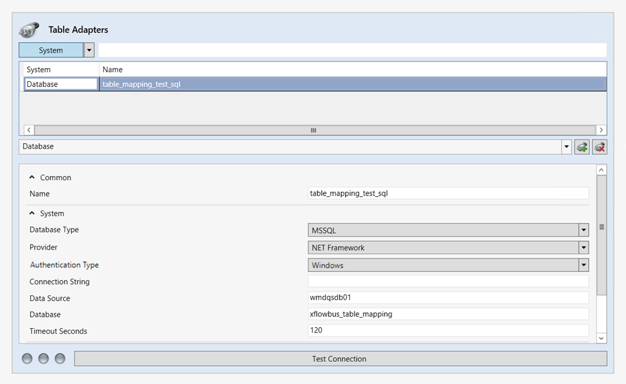Open the Authentication Type dropdown
Image resolution: width=626 pixels, height=384 pixels.
[x=583, y=265]
